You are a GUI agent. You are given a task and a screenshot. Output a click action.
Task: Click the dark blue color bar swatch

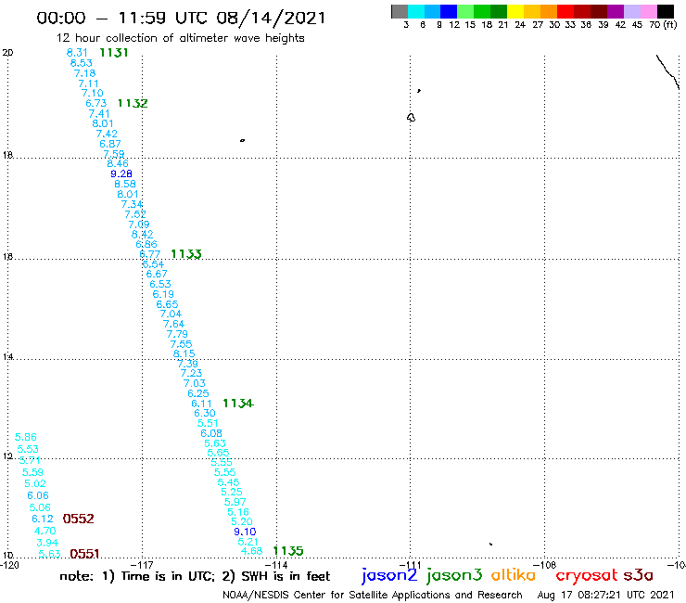pyautogui.click(x=450, y=11)
